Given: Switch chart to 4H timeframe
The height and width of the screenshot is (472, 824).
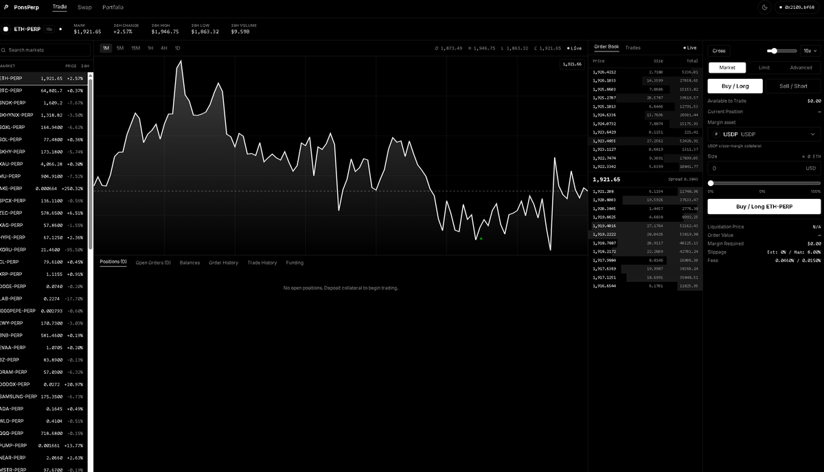Looking at the screenshot, I should click(x=164, y=48).
